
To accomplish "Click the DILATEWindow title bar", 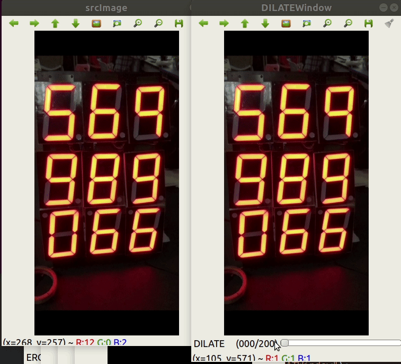I will [x=296, y=8].
